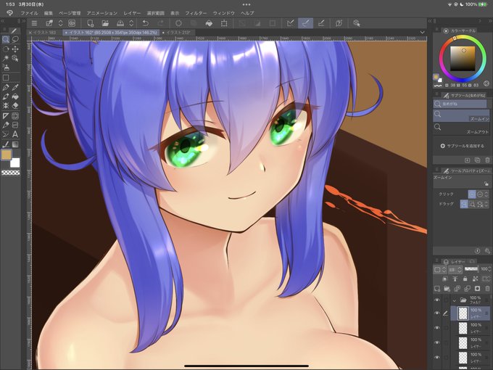This screenshot has width=493, height=370.
Task: Select the ズームイン sub tool
Action: point(461,115)
